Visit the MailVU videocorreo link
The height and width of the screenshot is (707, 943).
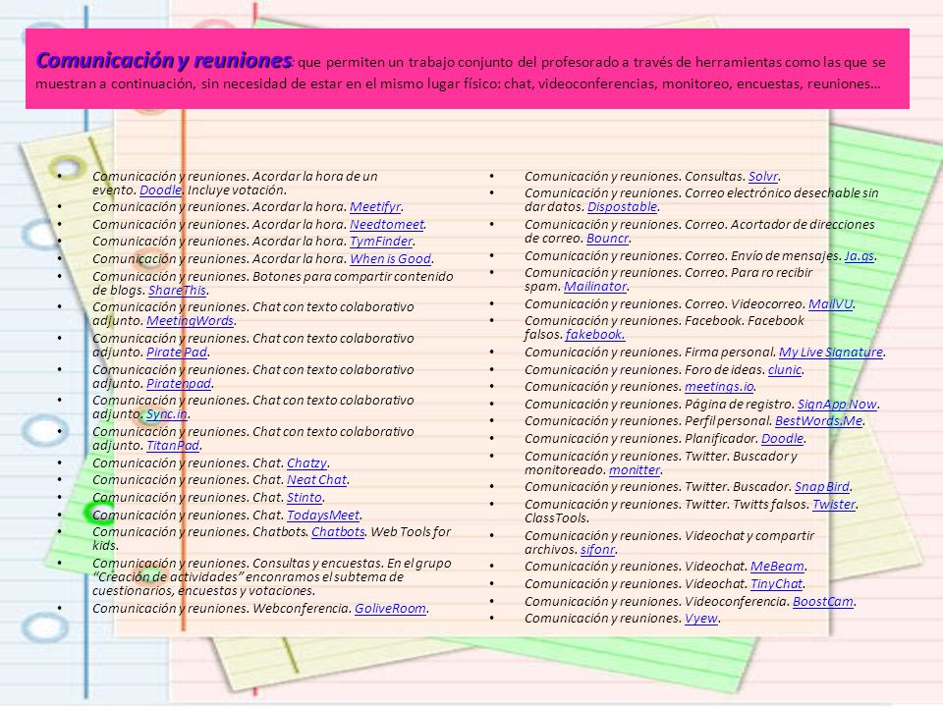(x=831, y=303)
